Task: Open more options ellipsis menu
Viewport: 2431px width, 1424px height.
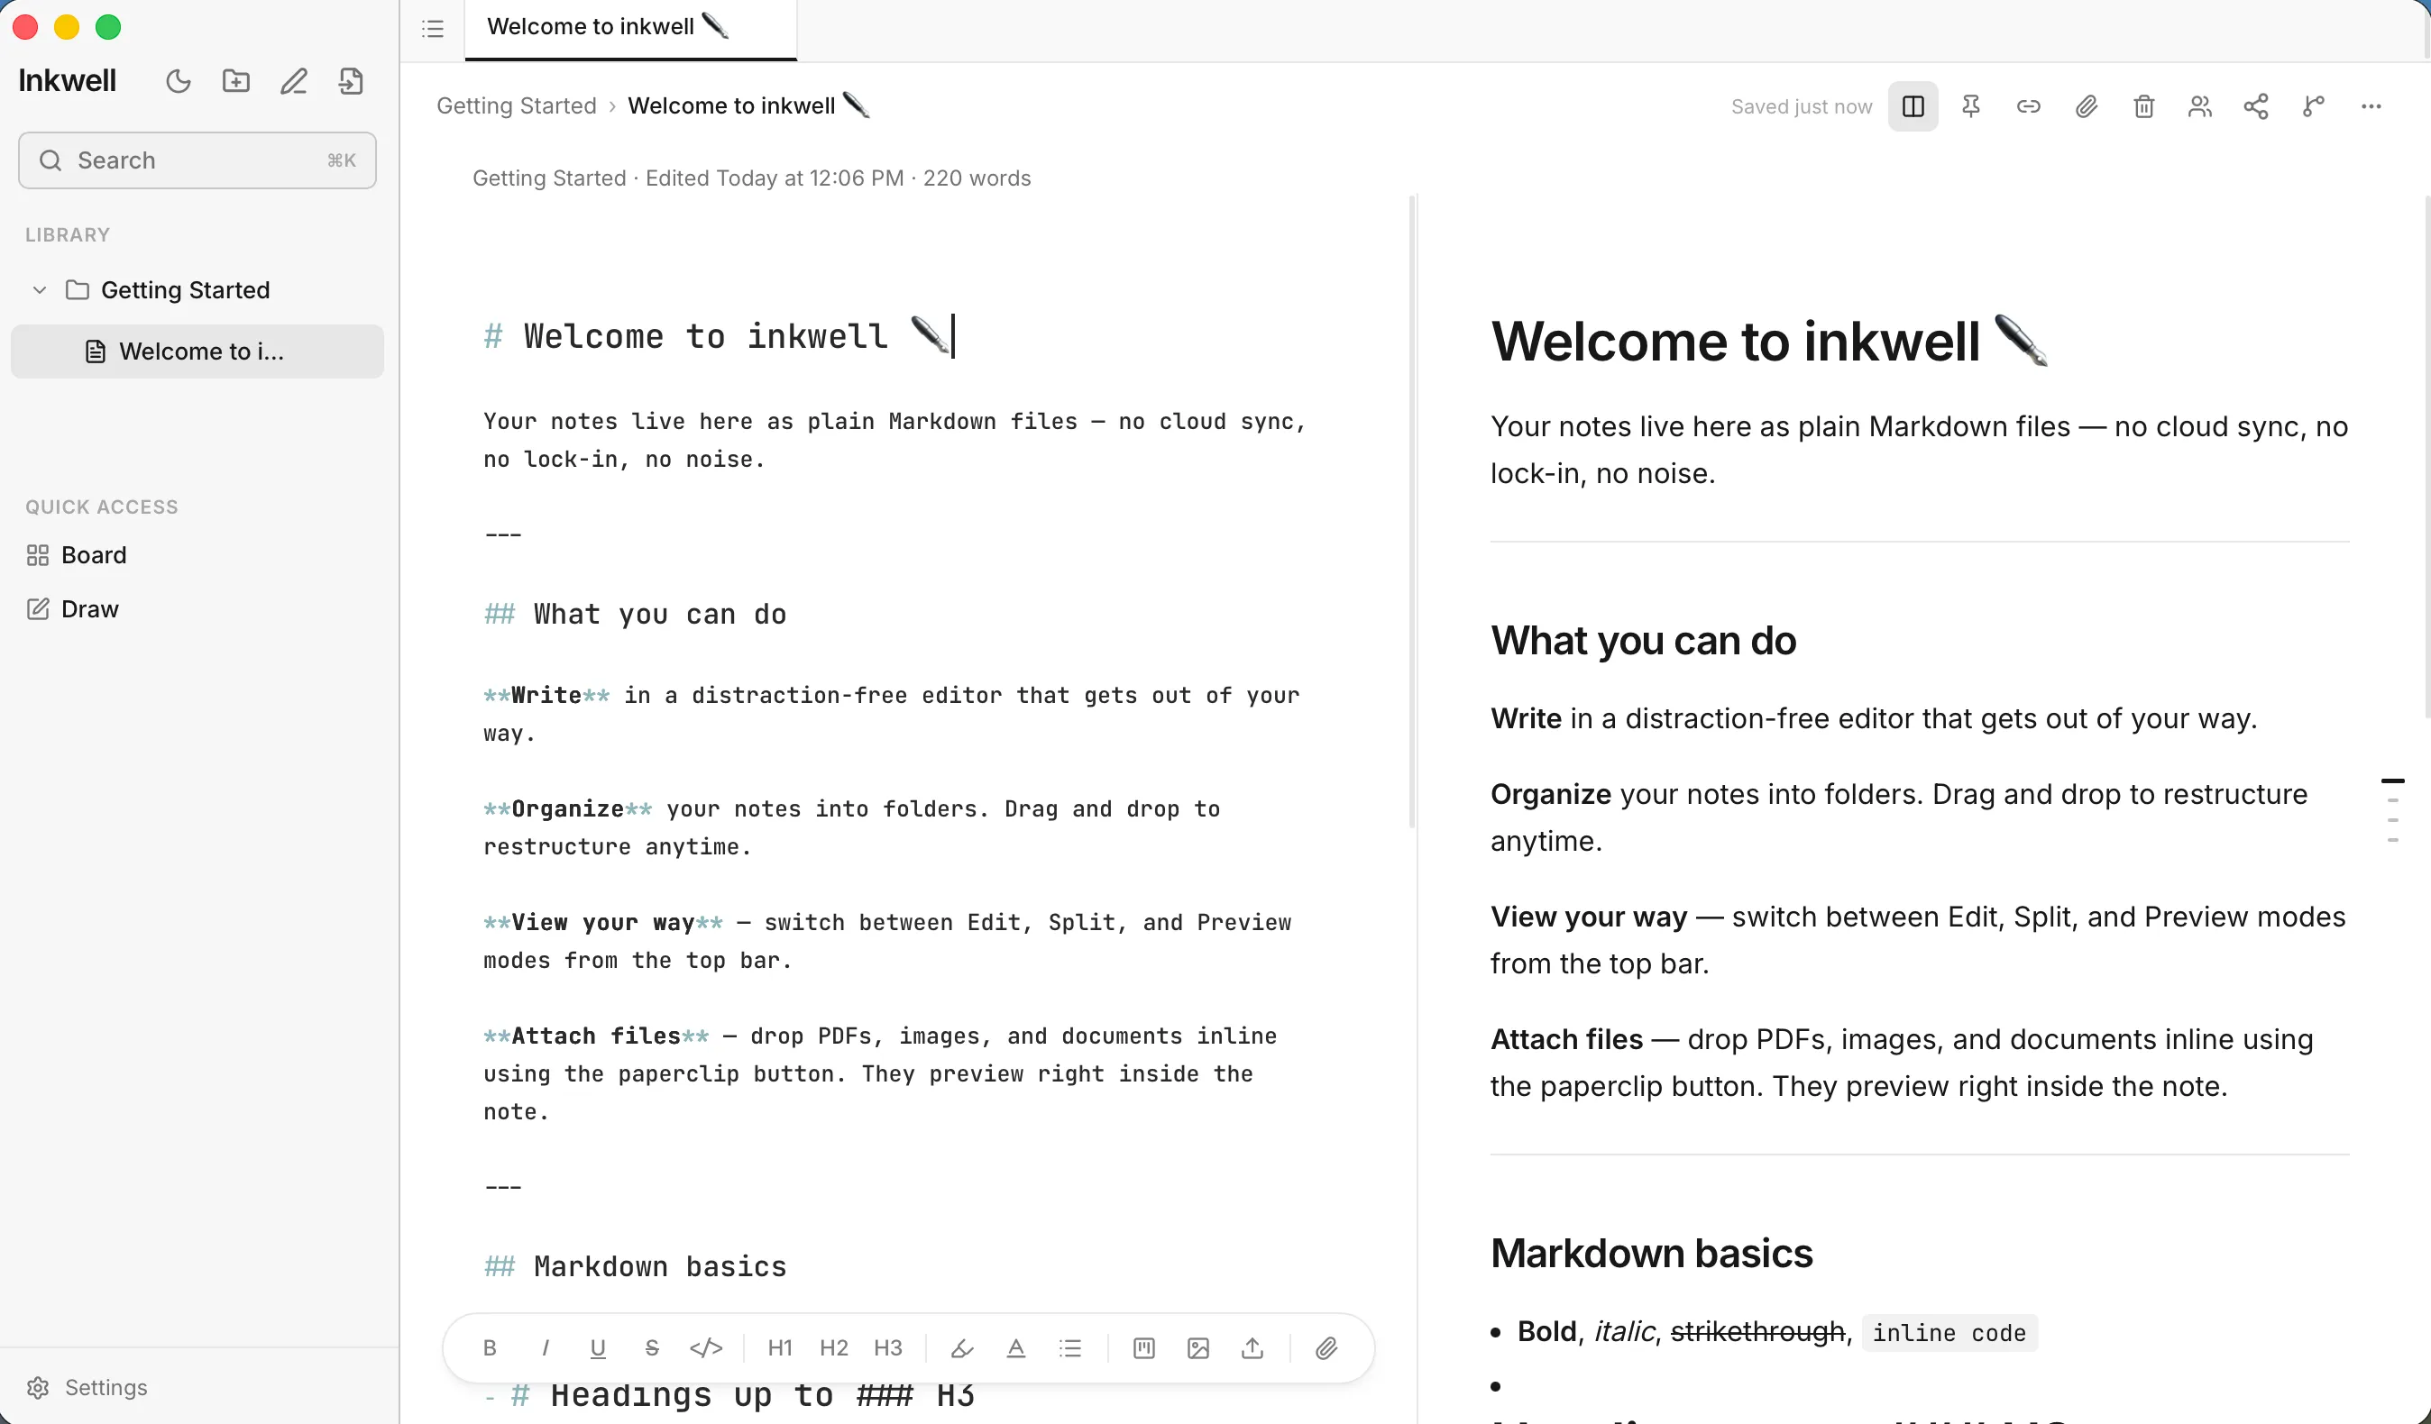Action: point(2371,106)
